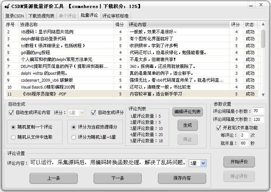Select row VB源码：显示网络图片范例
271x192 pixels.
tap(131, 32)
